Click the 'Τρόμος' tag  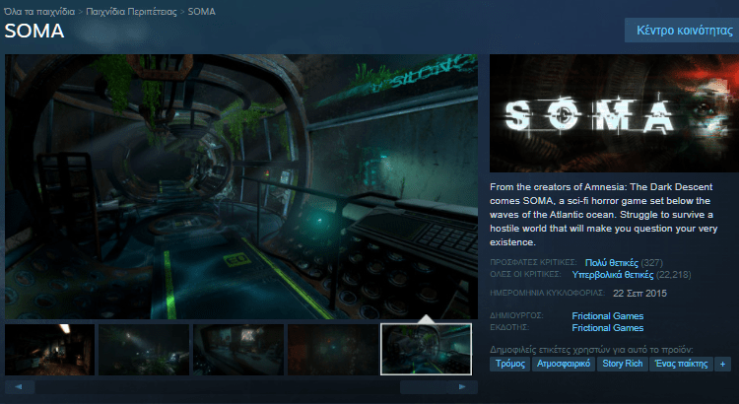point(510,364)
